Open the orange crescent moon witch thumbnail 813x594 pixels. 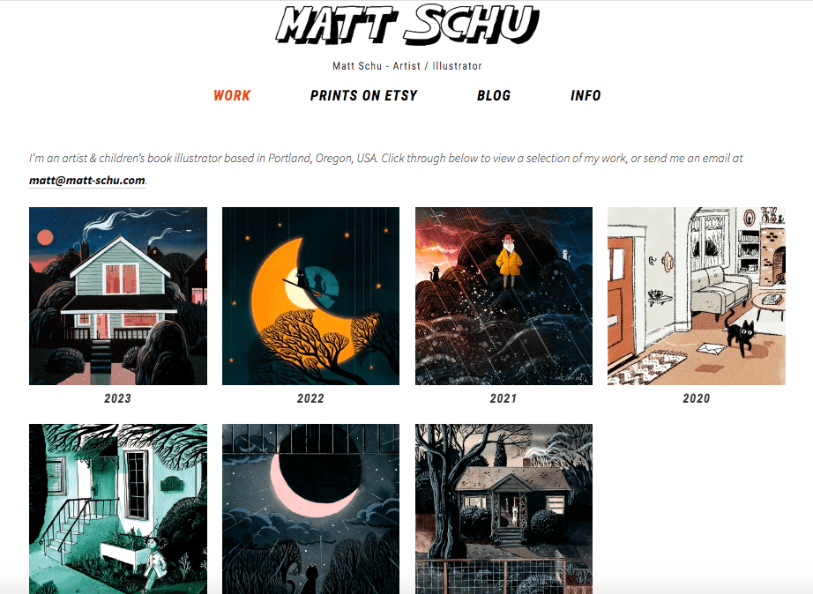click(x=310, y=296)
